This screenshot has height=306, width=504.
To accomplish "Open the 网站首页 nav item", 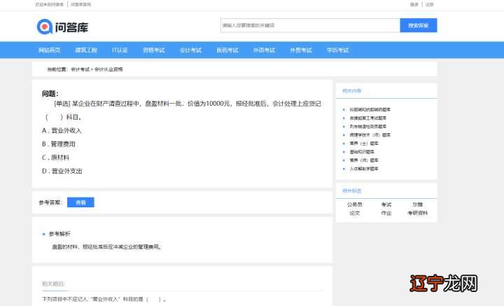I will [49, 50].
